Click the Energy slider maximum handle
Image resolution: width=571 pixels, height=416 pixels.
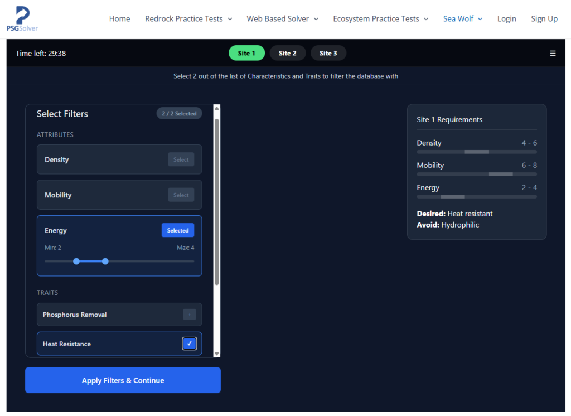[x=105, y=261]
